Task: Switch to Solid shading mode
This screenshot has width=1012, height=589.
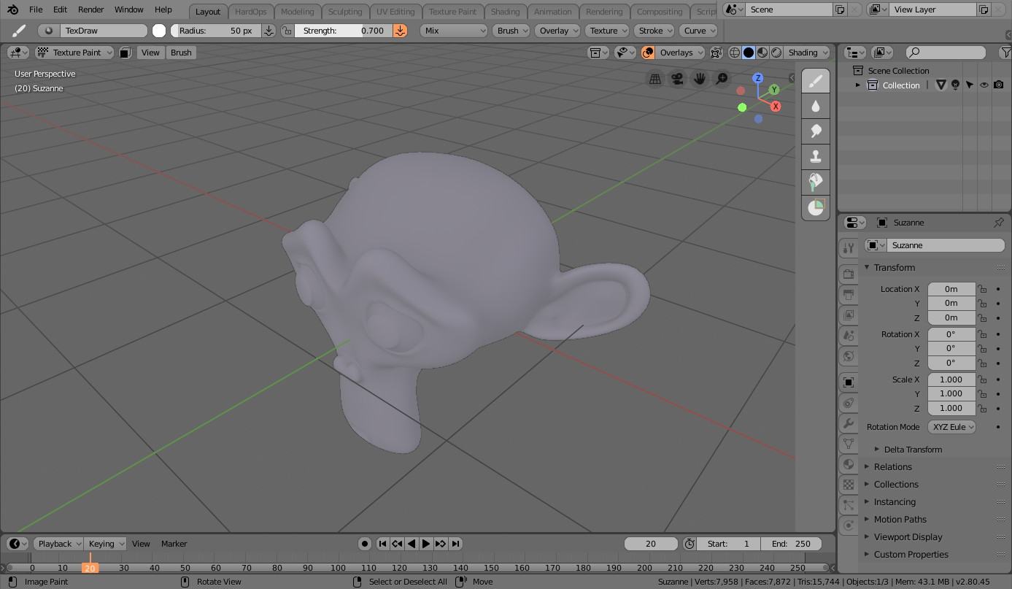Action: click(x=749, y=53)
